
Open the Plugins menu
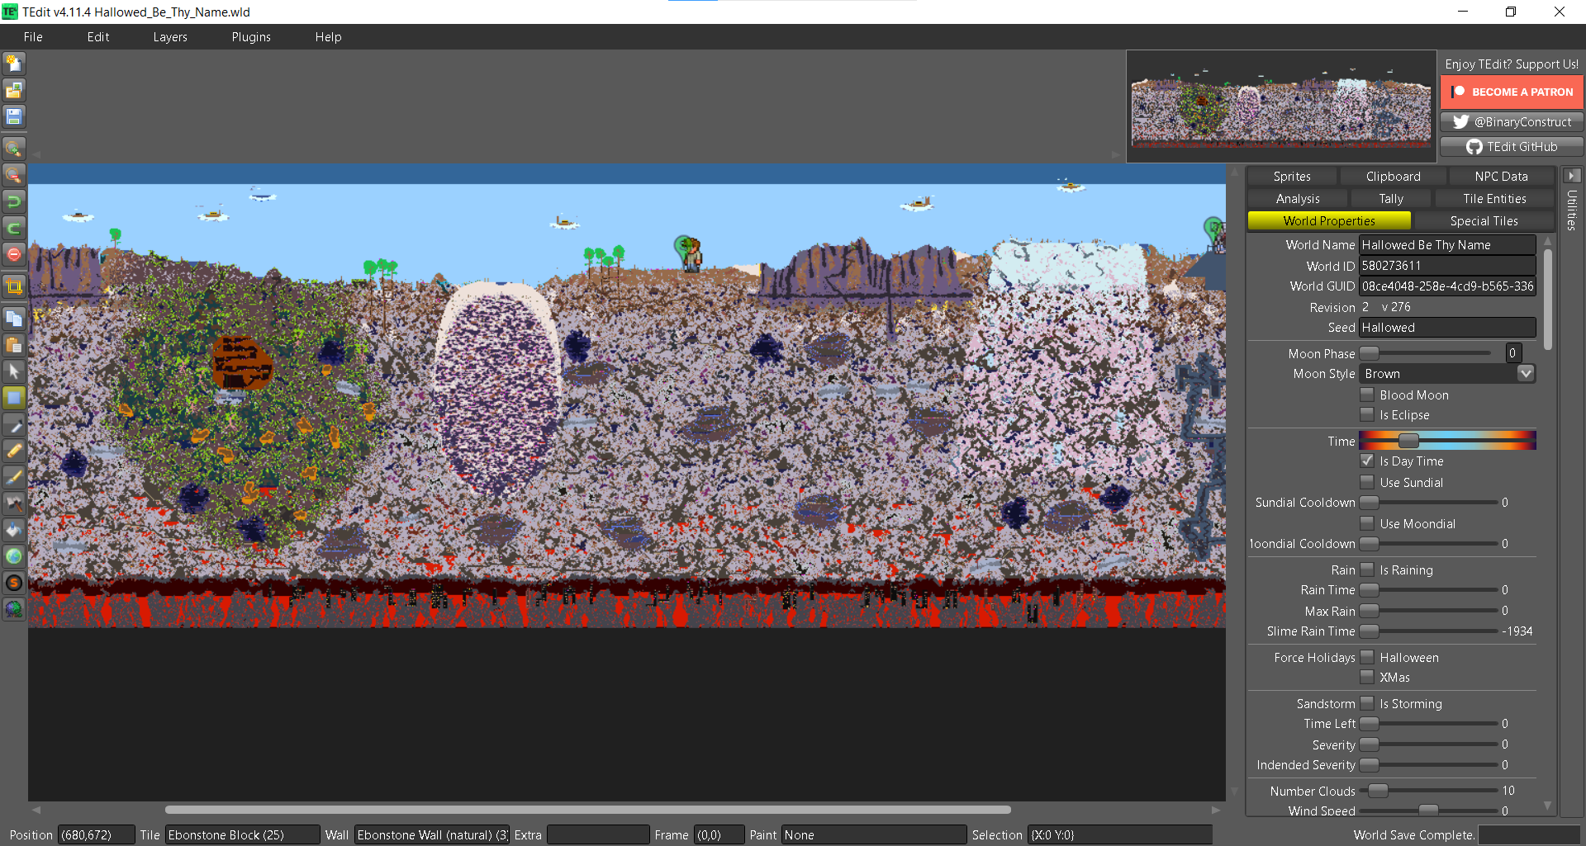pyautogui.click(x=251, y=37)
